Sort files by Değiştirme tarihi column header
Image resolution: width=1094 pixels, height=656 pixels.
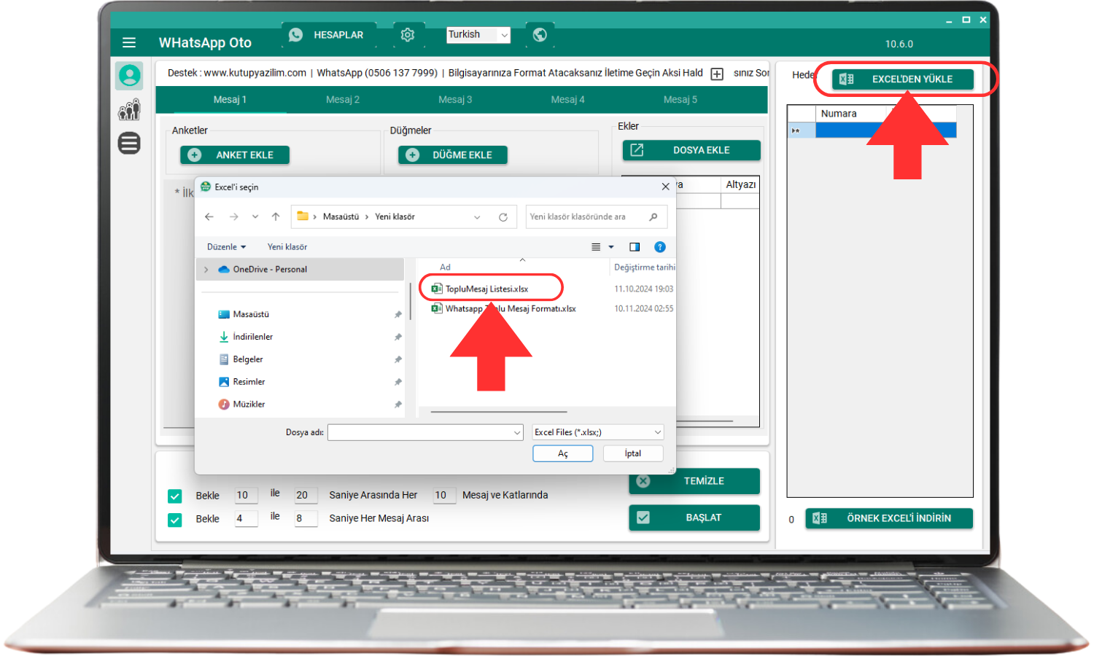(x=645, y=268)
